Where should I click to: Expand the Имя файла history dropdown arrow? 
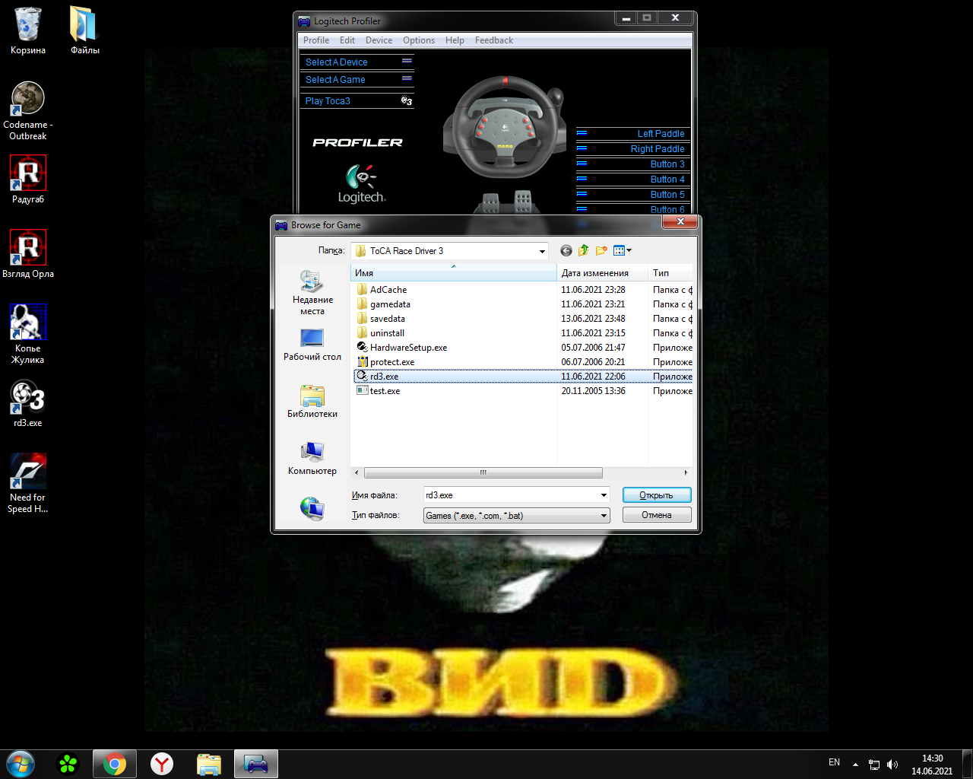tap(604, 495)
